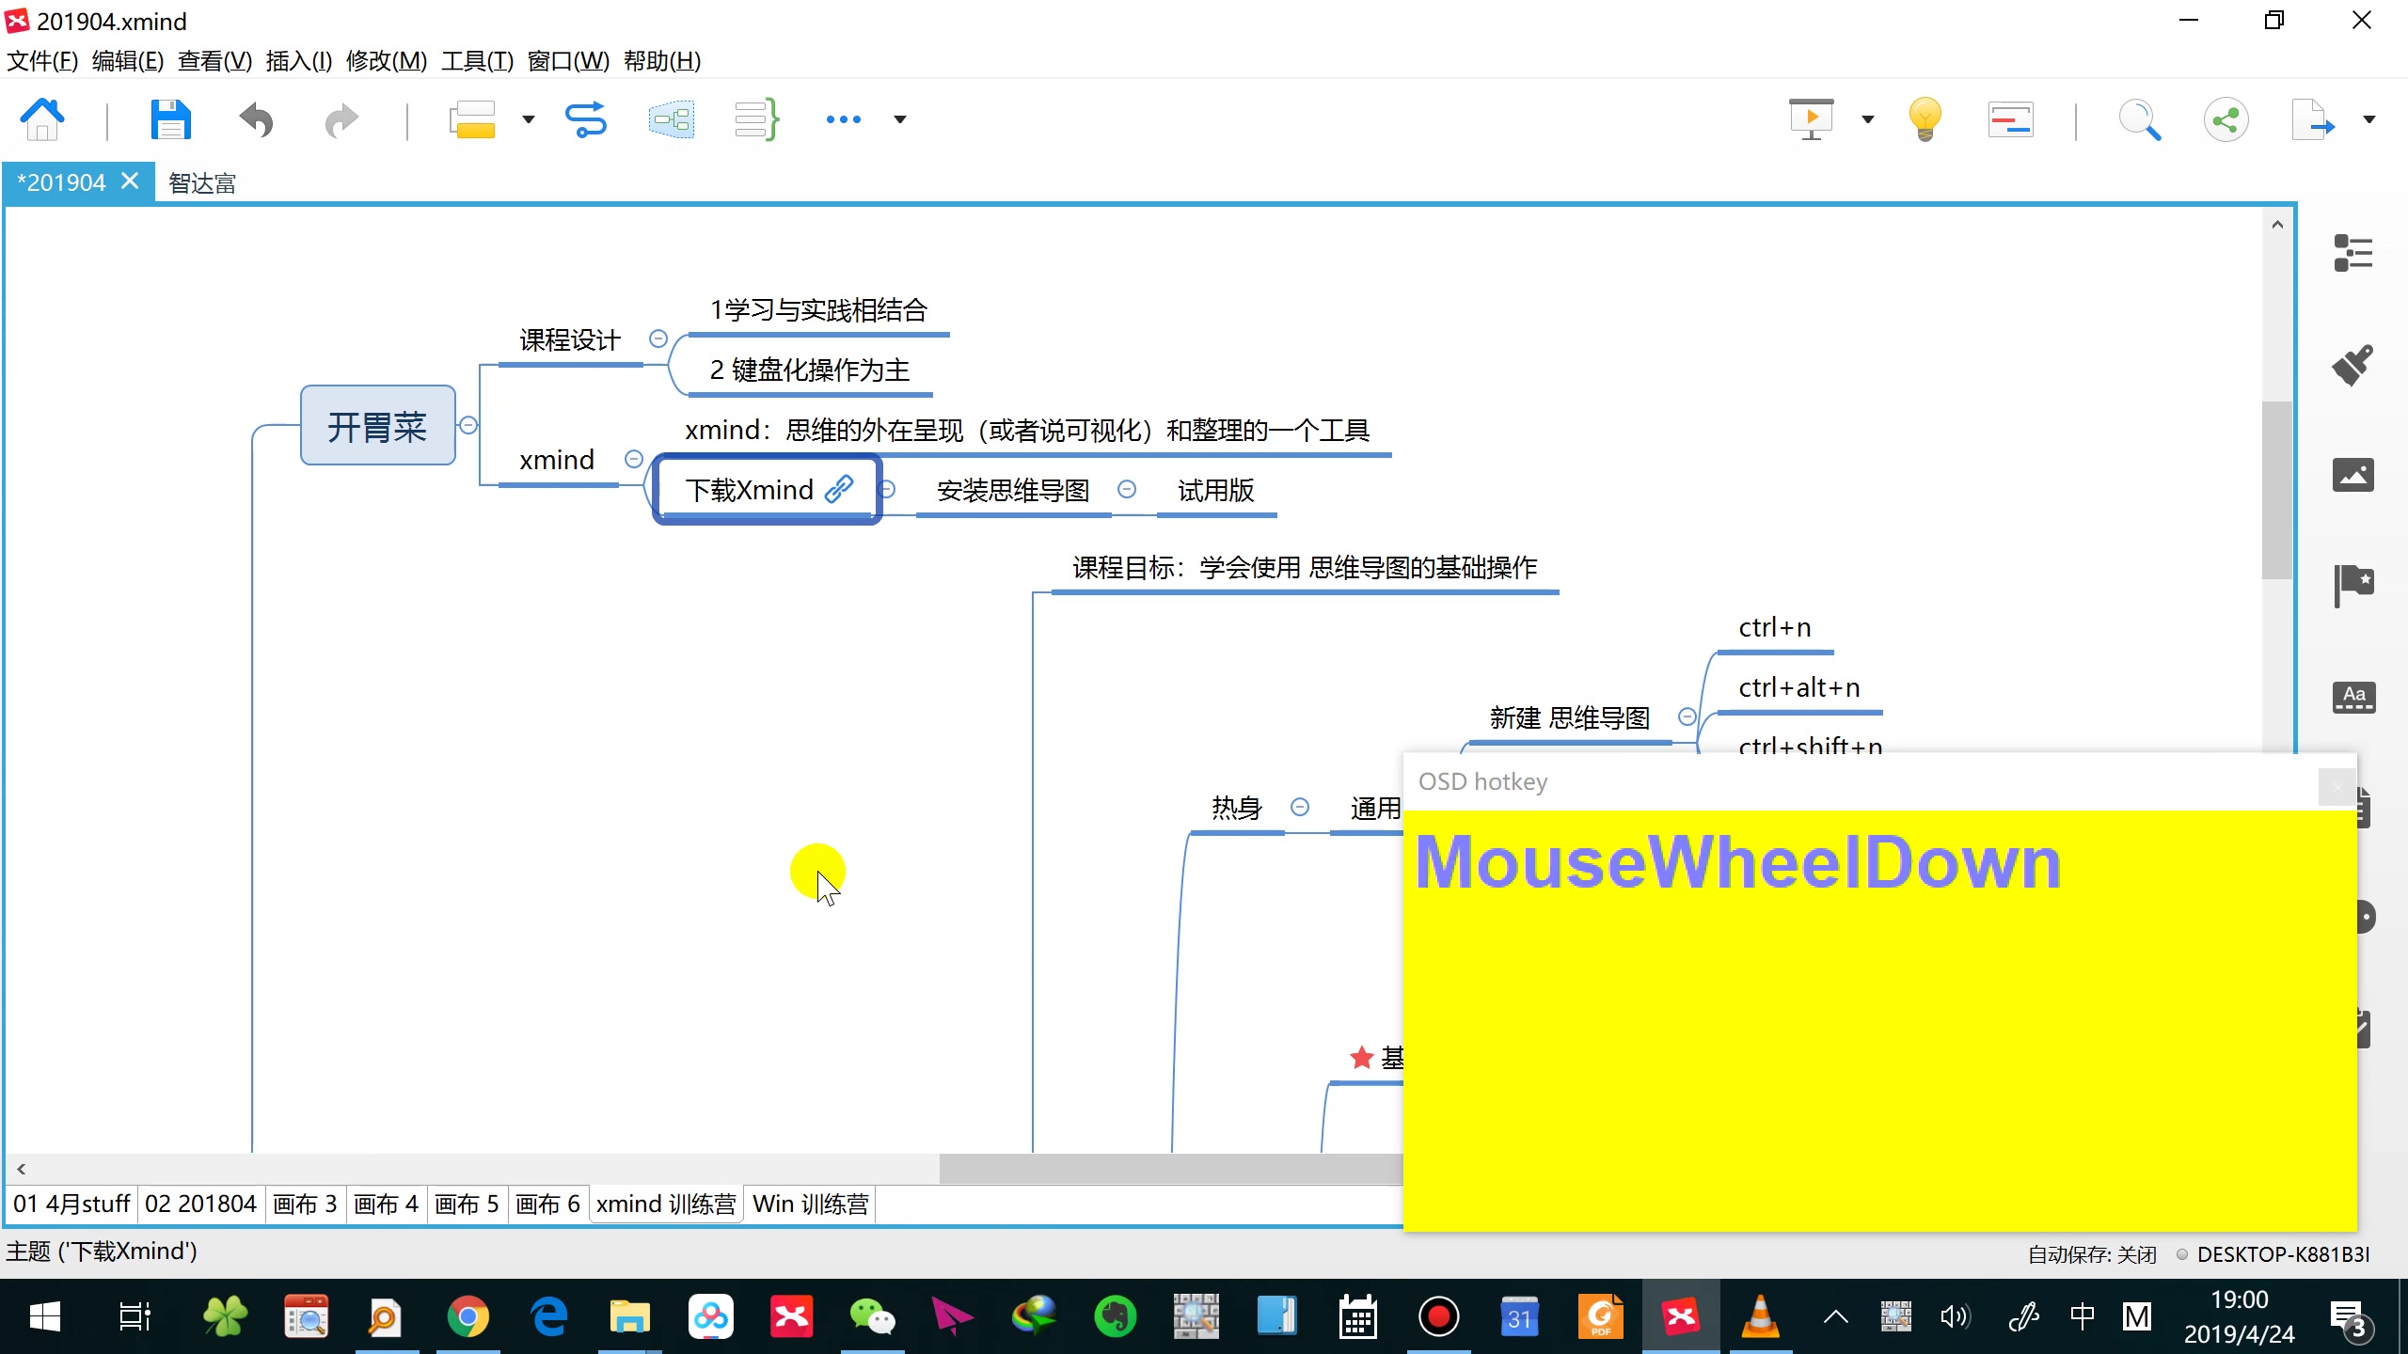
Task: Collapse the 安装思维导图 branch
Action: pos(1127,489)
